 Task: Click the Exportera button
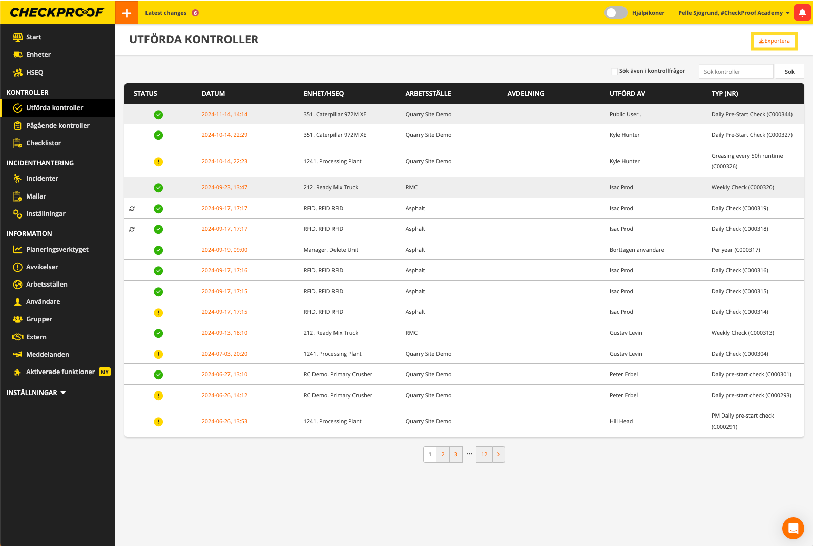774,41
